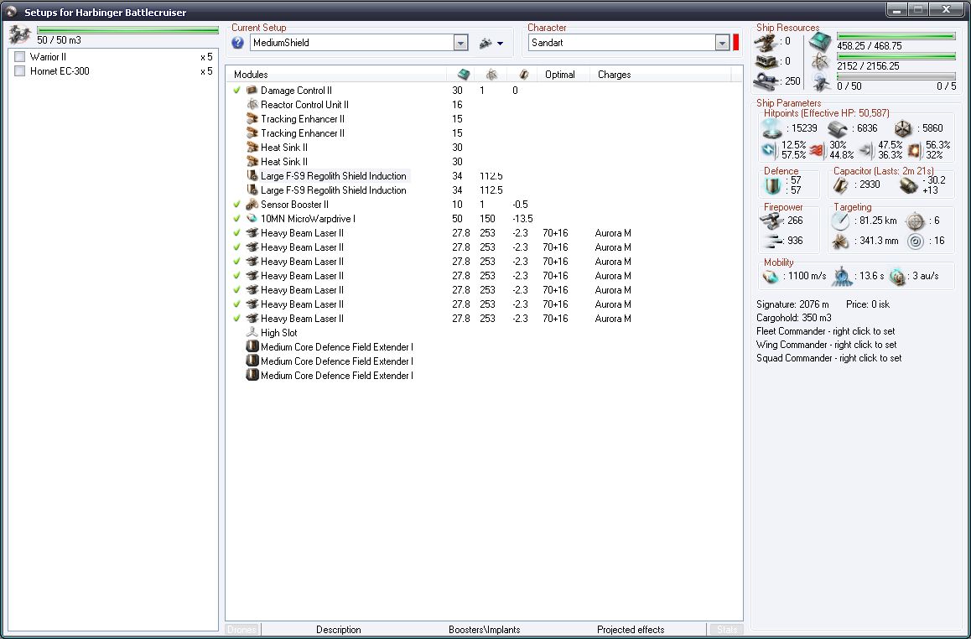Click the calibration icon next to 250
Image resolution: width=971 pixels, height=639 pixels.
(x=765, y=81)
